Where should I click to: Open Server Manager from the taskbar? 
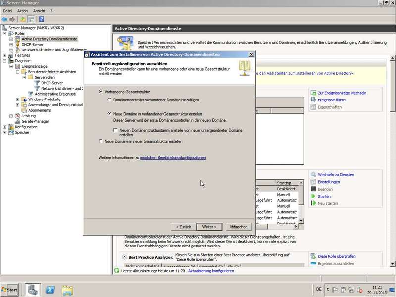(33, 290)
